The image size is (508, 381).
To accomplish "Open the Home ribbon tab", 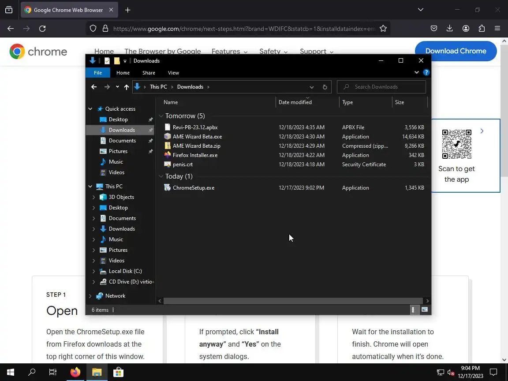I will (123, 73).
